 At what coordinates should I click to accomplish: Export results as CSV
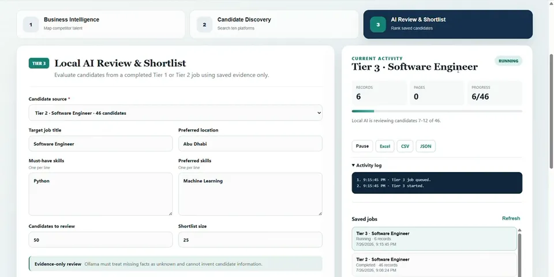[405, 146]
